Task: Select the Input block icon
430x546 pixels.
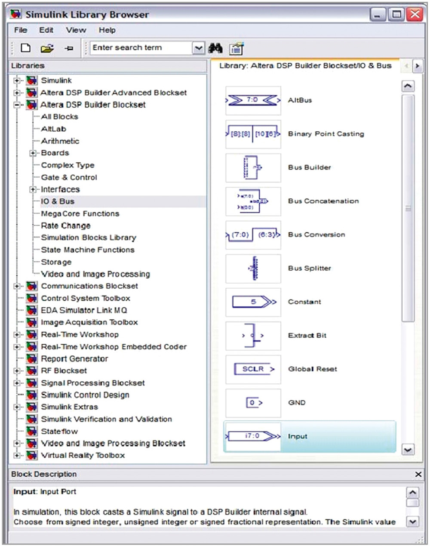Action: pos(253,436)
